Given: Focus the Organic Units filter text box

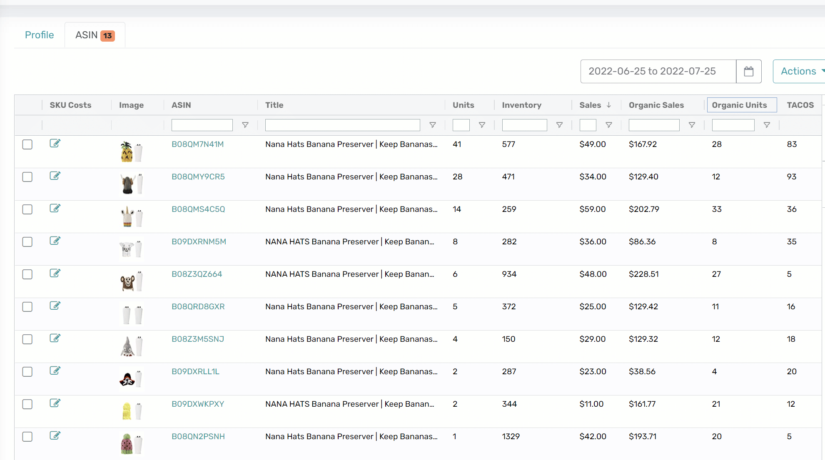Looking at the screenshot, I should (x=733, y=125).
